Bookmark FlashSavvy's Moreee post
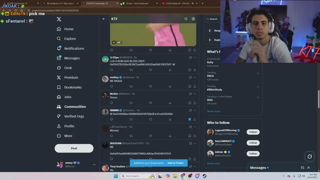 click(190, 136)
